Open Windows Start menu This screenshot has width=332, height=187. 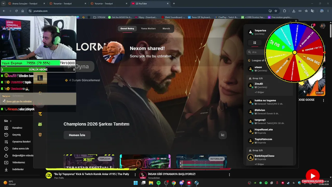pos(136,183)
